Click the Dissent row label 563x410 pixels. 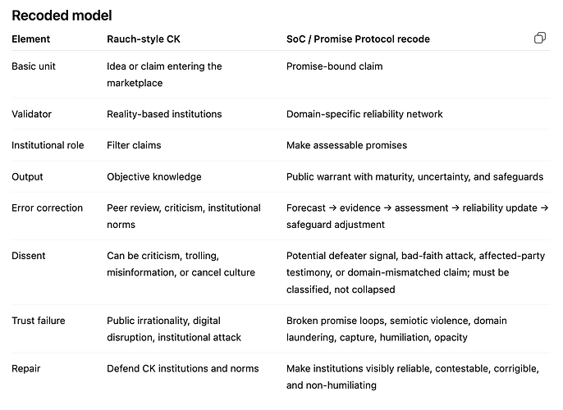coord(29,255)
